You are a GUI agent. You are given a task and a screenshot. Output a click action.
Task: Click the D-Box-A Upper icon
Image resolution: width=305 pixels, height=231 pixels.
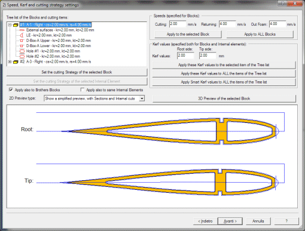22,41
